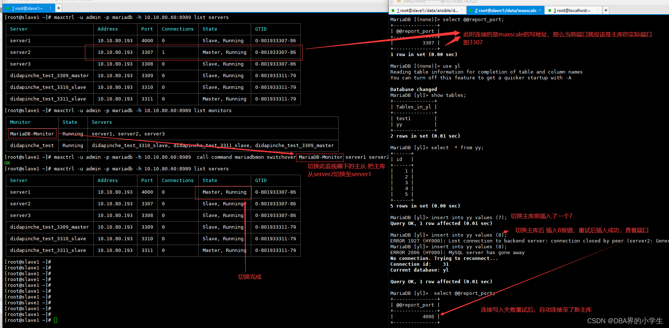Click the 'server1, server2, server3' servers cell
The image size is (669, 328).
[128, 134]
